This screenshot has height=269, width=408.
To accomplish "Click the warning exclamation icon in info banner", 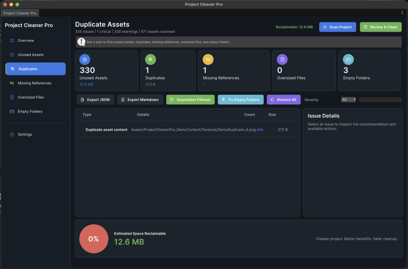I will point(81,42).
